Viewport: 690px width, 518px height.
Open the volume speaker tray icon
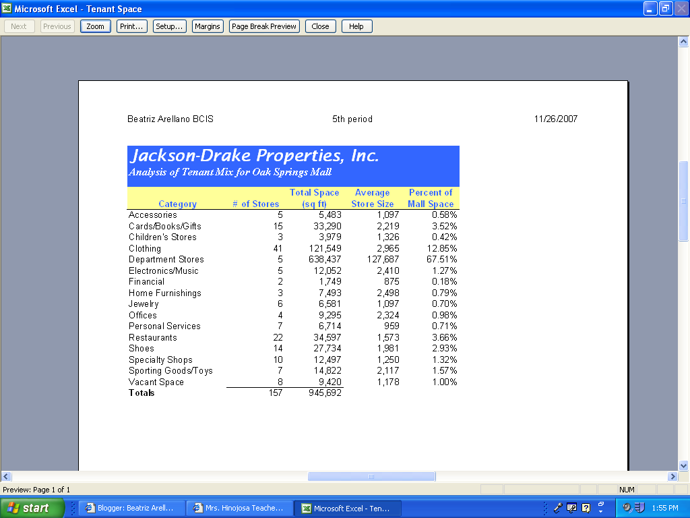click(627, 508)
